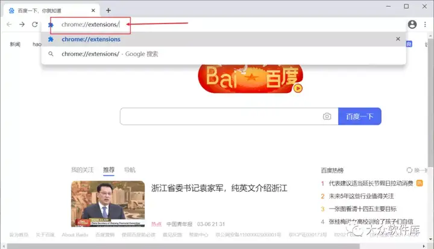
Task: Select the Google search suggestion for chrome://extensions/
Action: pos(224,54)
